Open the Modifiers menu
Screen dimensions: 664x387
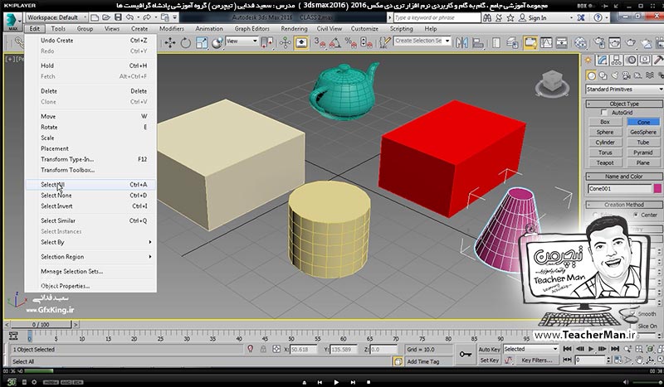pyautogui.click(x=172, y=29)
